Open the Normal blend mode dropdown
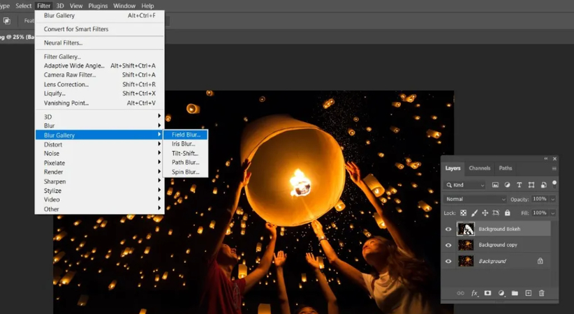Screen dimensions: 574x314 click(x=475, y=199)
